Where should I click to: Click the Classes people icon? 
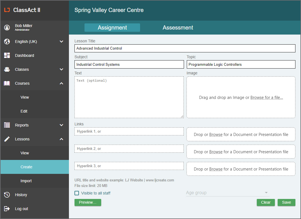pyautogui.click(x=7, y=69)
